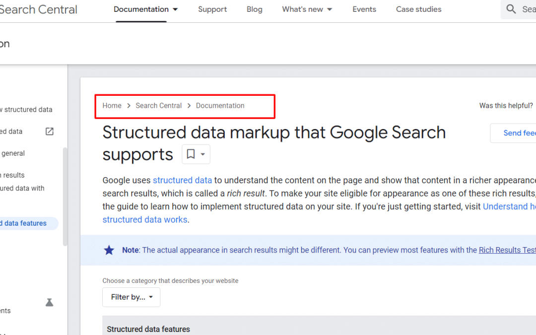Expand the Documentation menu arrow
Image resolution: width=536 pixels, height=335 pixels.
tap(175, 9)
